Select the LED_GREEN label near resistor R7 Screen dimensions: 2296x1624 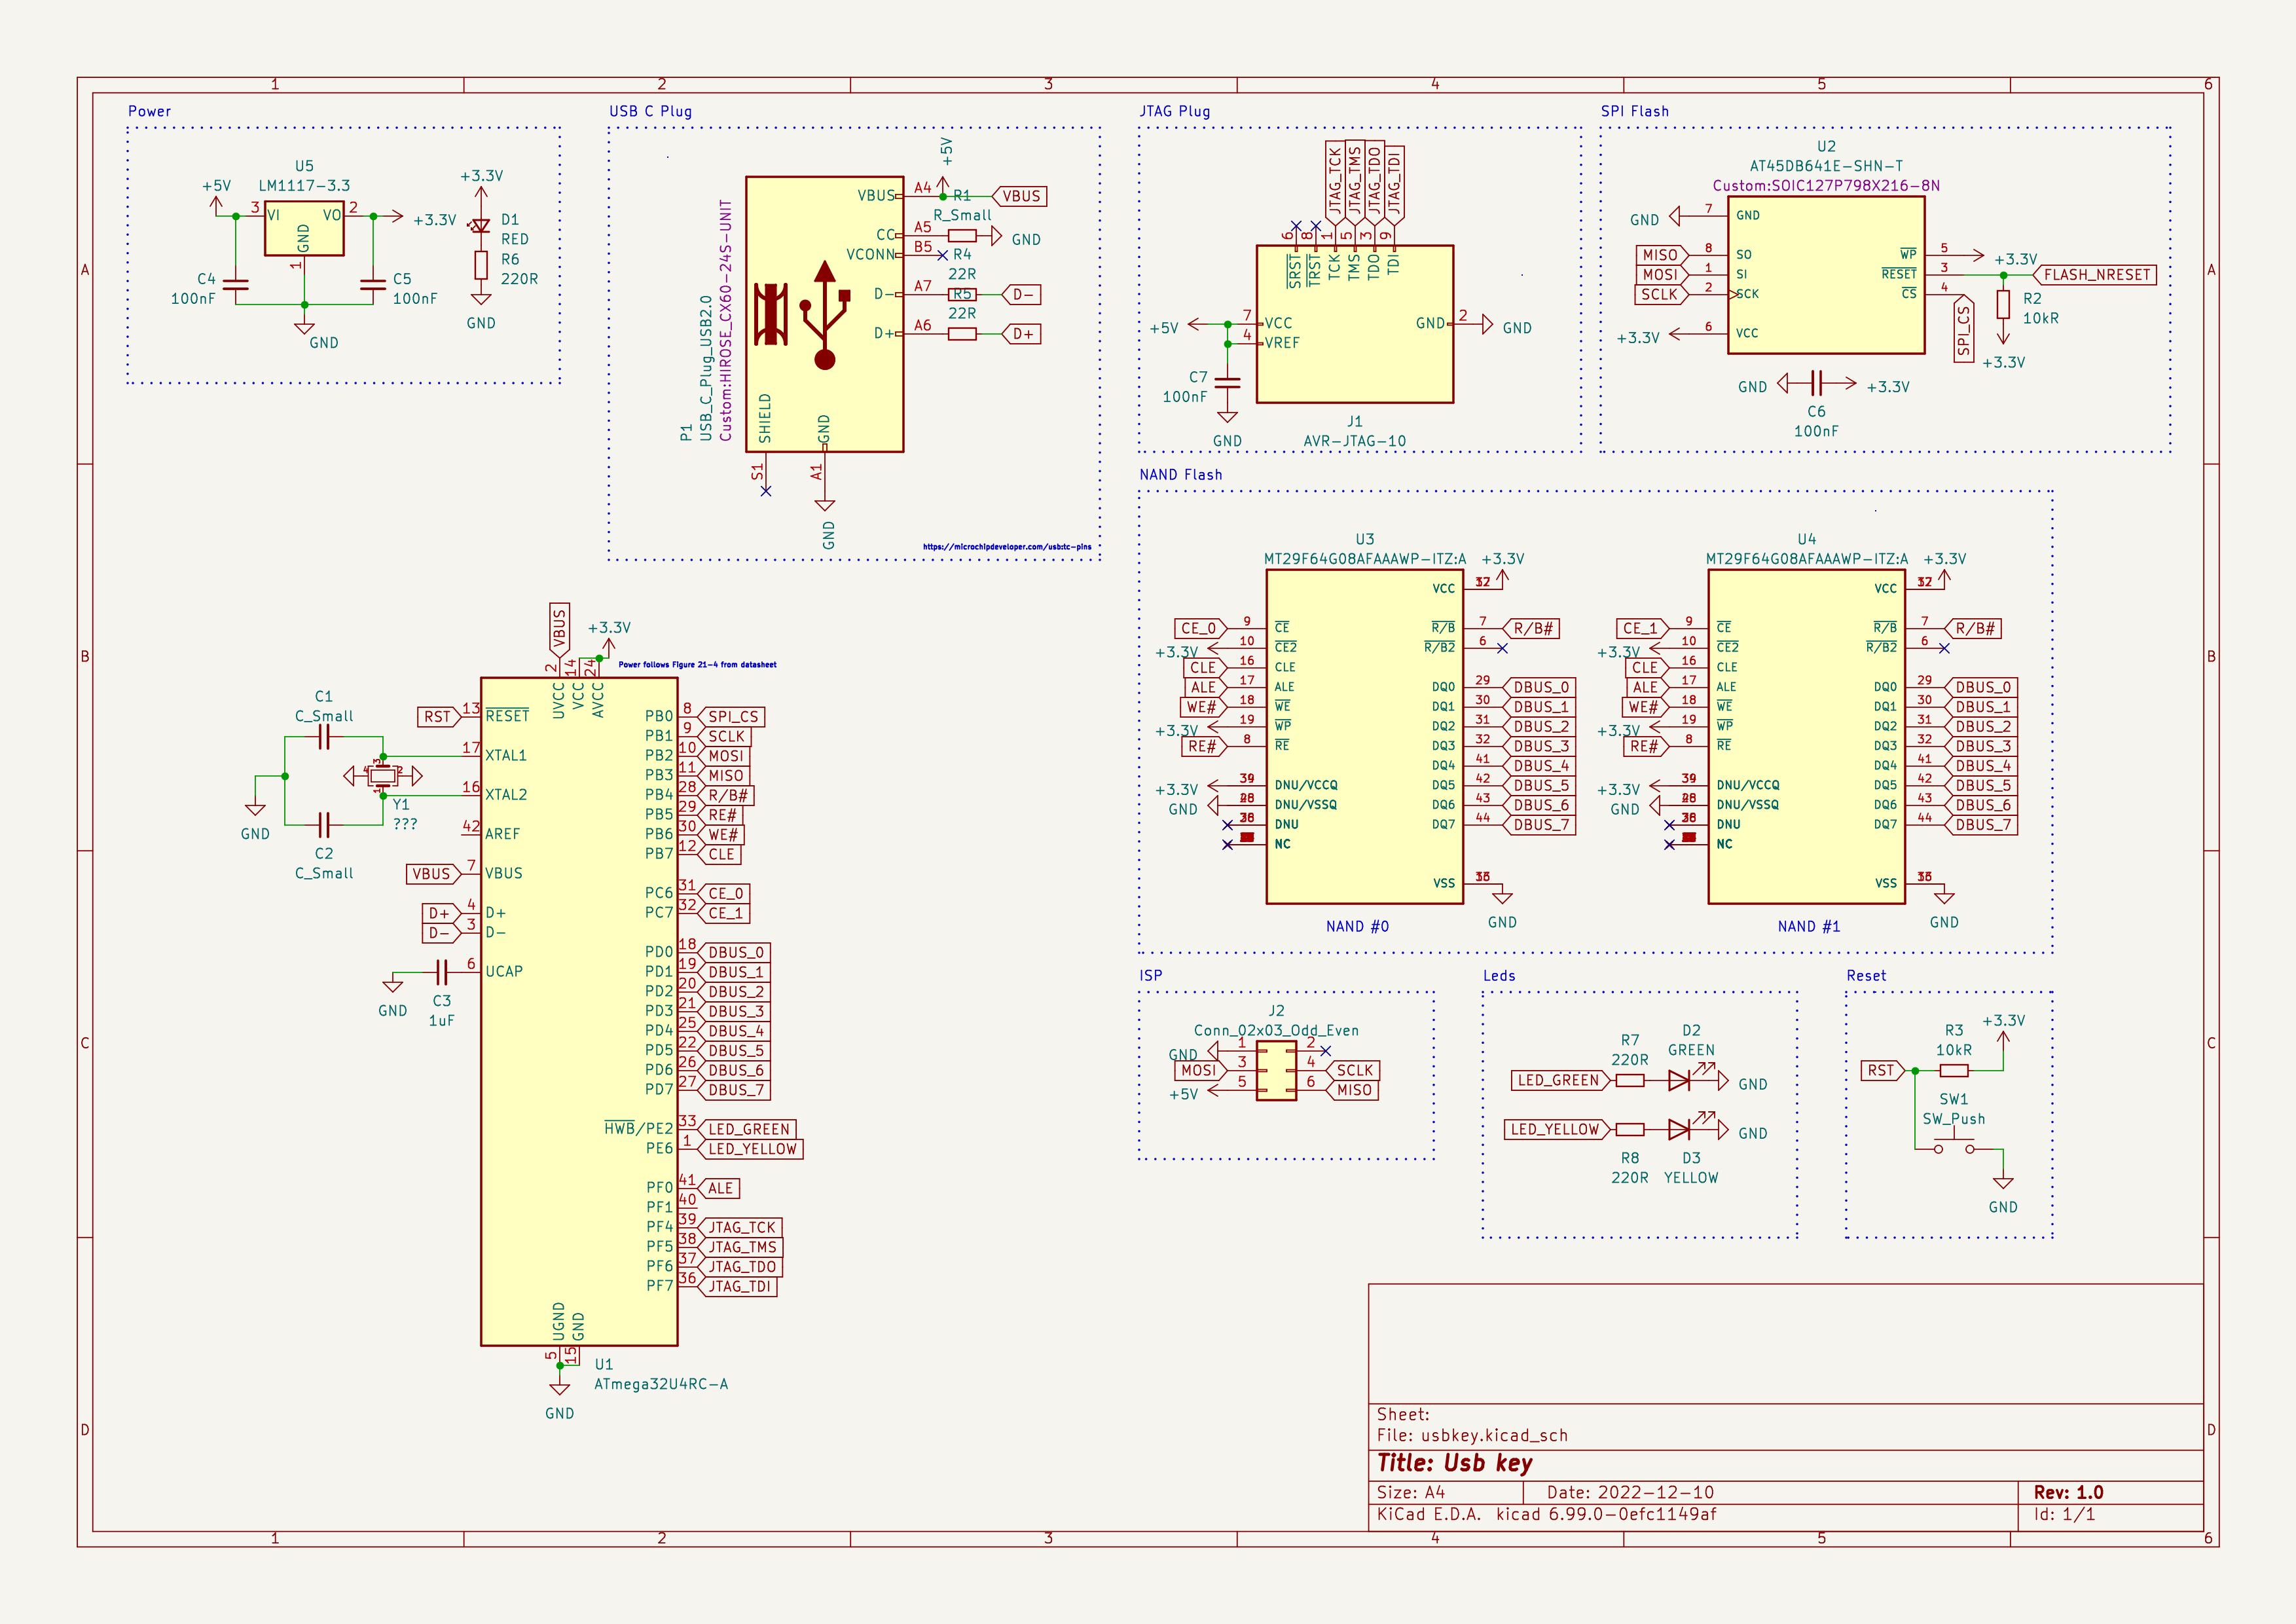pyautogui.click(x=1558, y=1080)
